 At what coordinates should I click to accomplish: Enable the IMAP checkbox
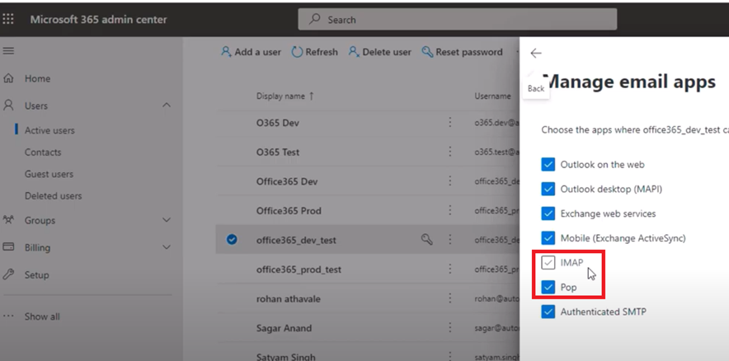click(548, 262)
